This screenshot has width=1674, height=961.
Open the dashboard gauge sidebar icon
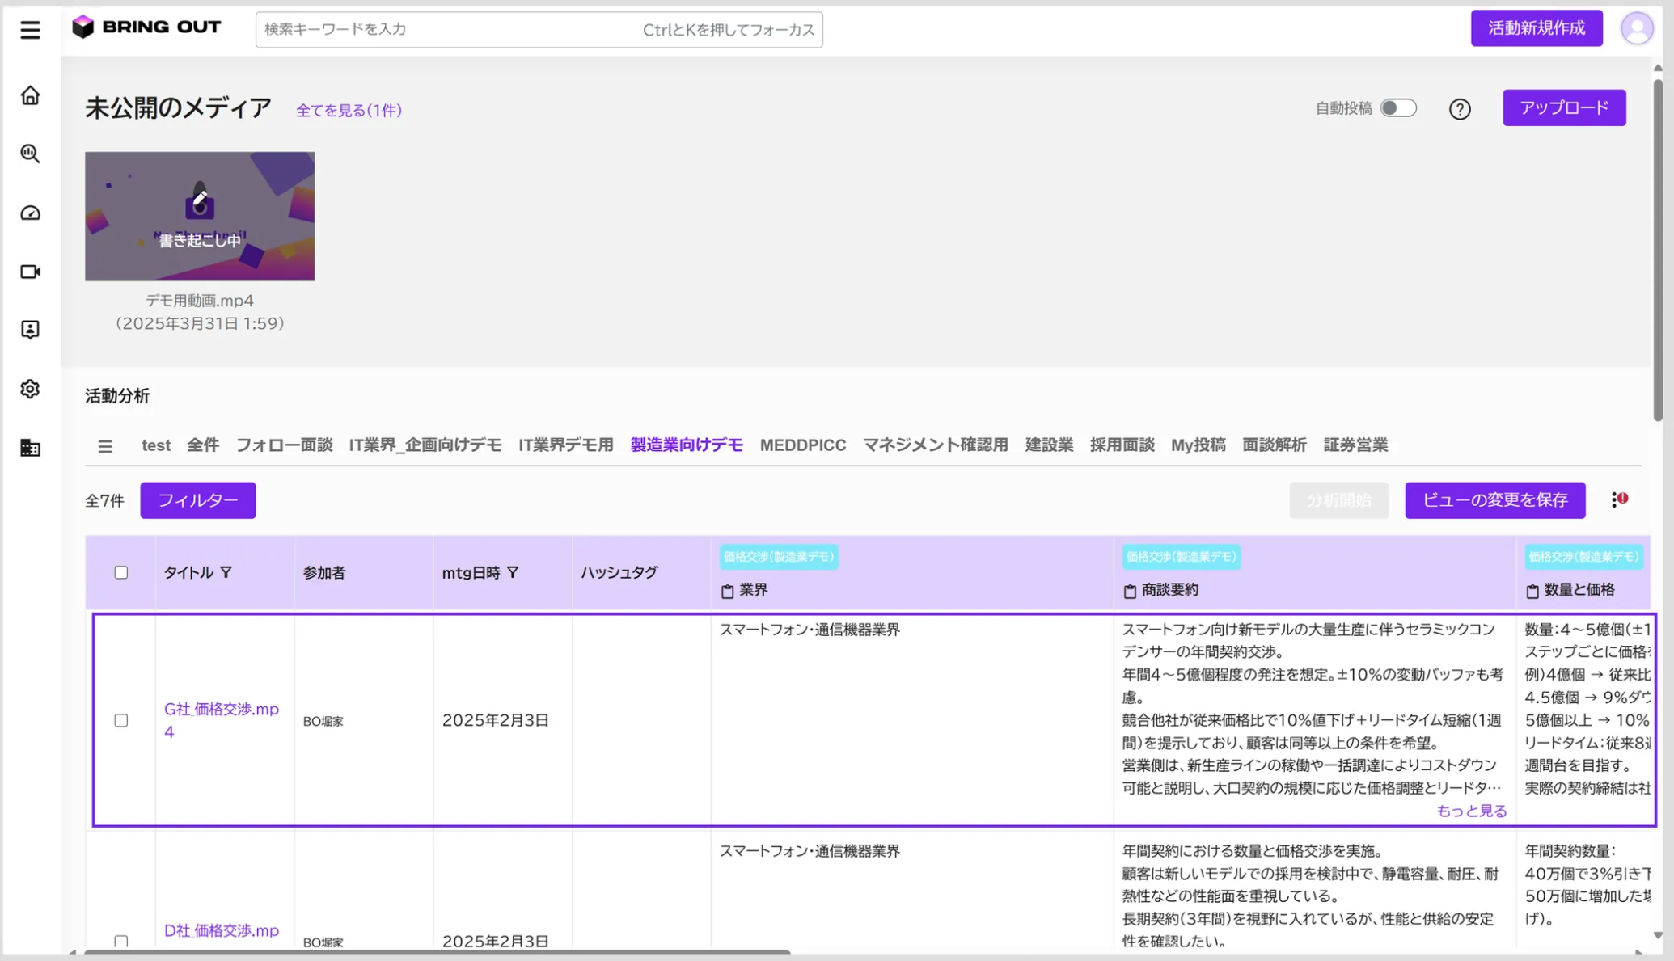pyautogui.click(x=30, y=213)
